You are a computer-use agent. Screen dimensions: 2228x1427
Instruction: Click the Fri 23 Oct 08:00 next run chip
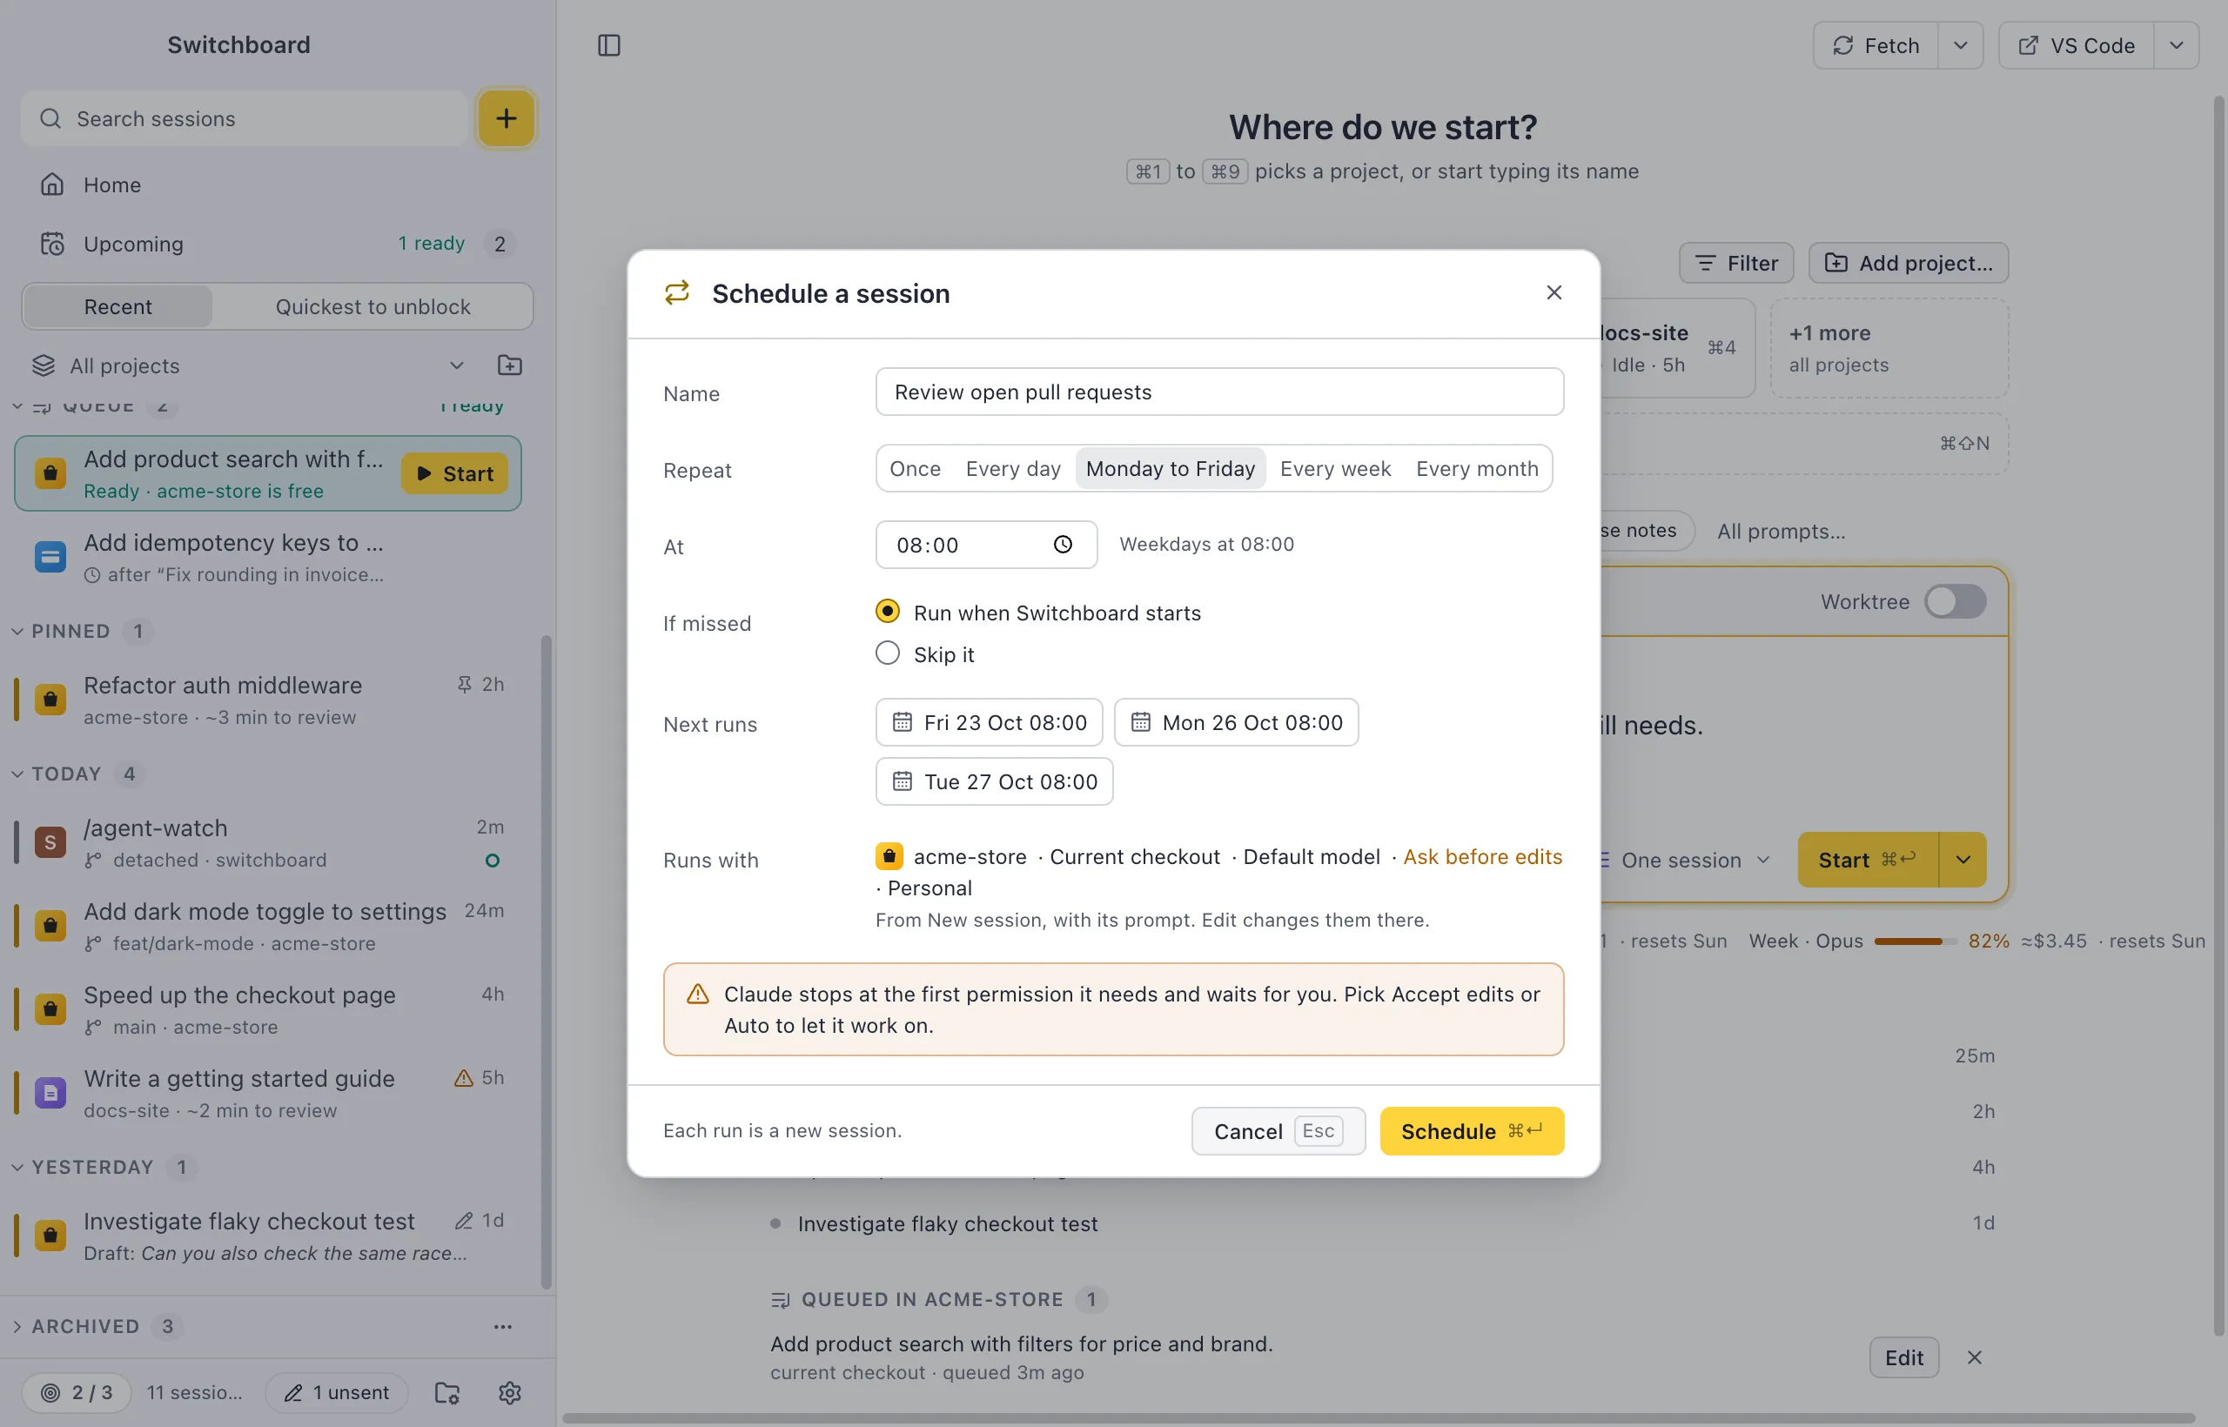(989, 722)
